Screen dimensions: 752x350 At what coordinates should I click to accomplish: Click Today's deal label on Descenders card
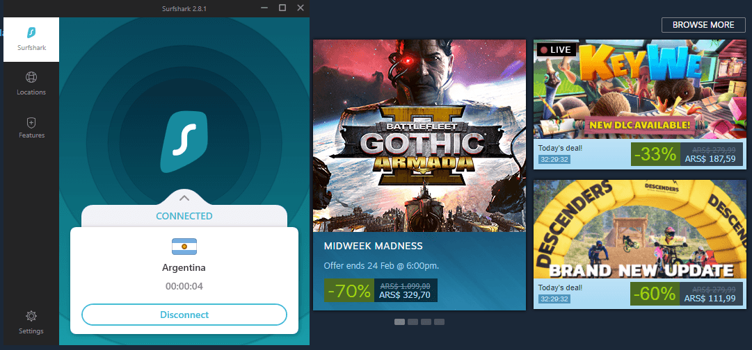click(560, 287)
